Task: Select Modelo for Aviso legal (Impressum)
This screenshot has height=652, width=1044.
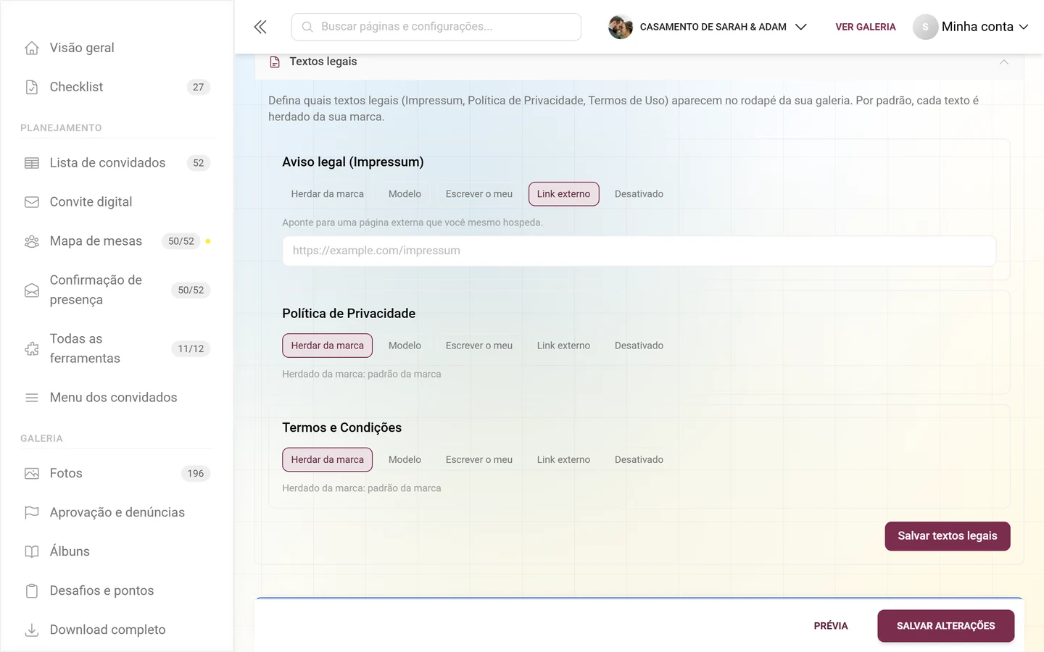Action: tap(405, 194)
